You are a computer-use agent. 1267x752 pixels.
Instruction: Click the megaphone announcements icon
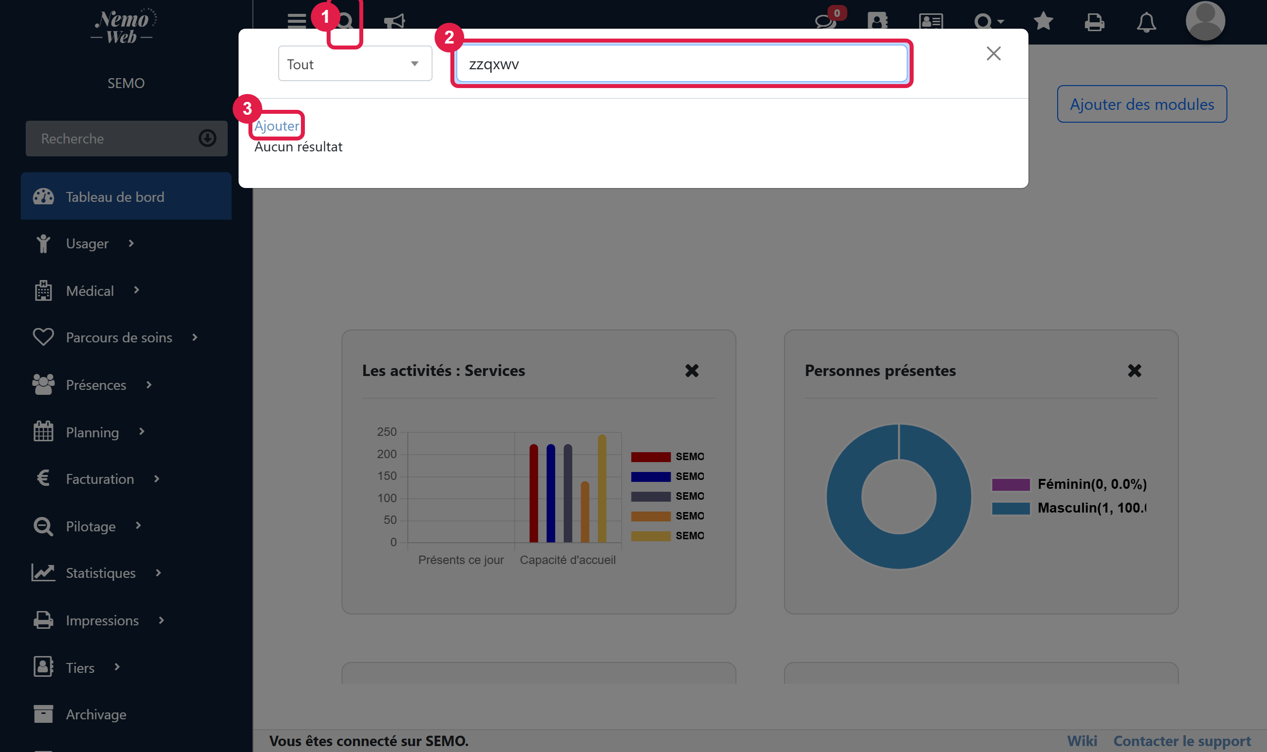pyautogui.click(x=394, y=21)
